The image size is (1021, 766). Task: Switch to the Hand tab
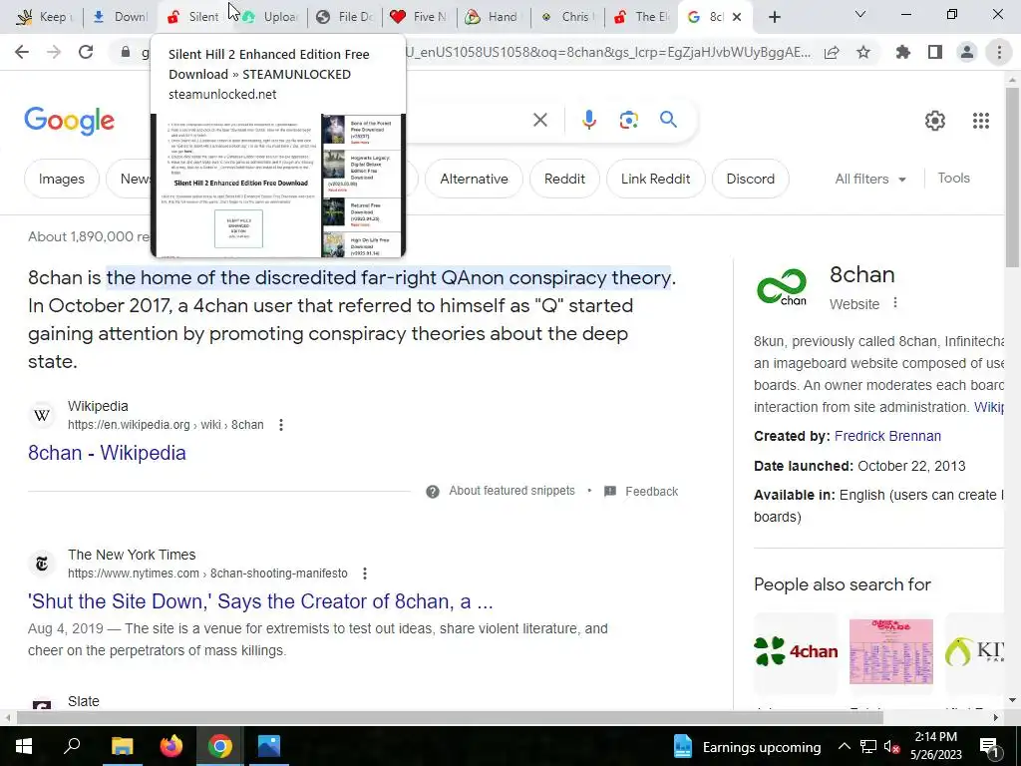(493, 17)
